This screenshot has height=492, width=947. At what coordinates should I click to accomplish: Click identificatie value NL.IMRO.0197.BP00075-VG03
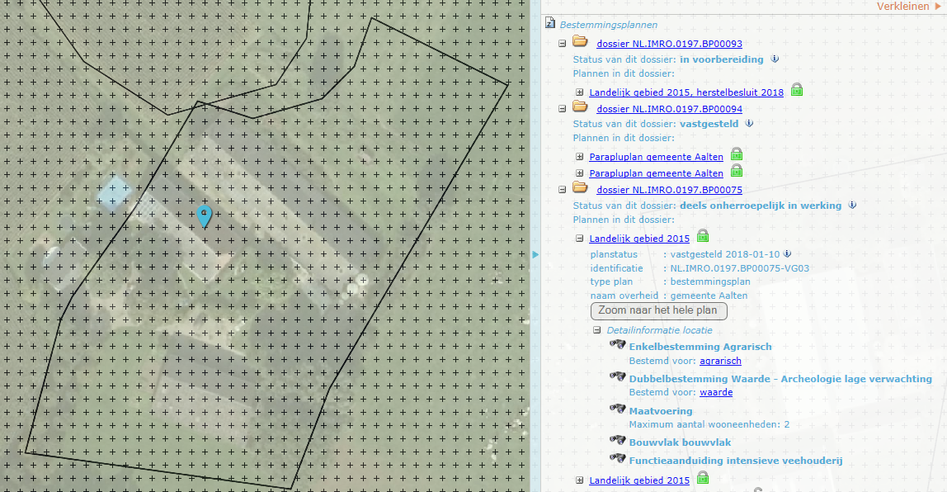tap(739, 267)
